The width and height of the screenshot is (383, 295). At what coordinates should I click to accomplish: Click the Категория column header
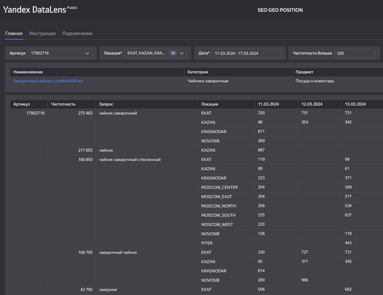point(198,72)
